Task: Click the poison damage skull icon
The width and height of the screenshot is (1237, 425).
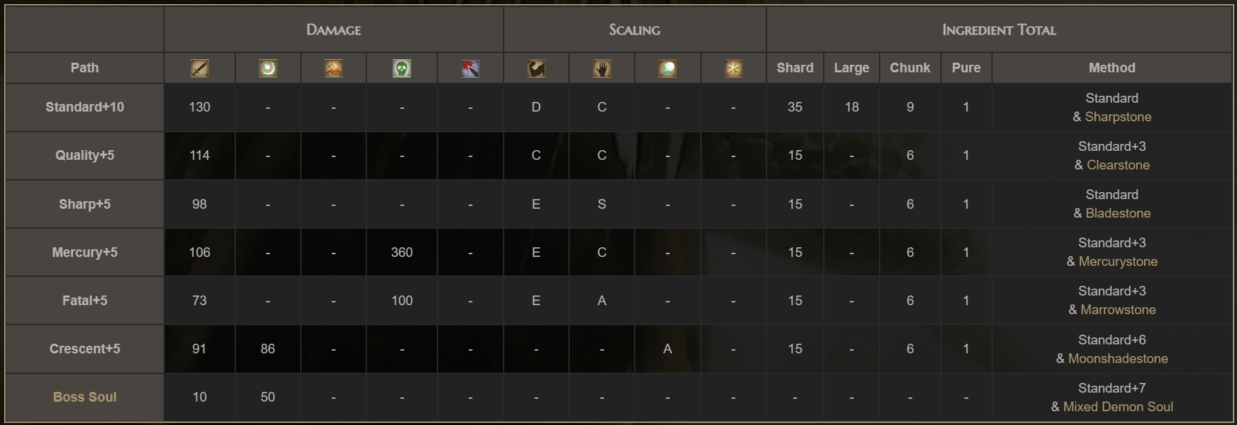Action: coord(402,68)
